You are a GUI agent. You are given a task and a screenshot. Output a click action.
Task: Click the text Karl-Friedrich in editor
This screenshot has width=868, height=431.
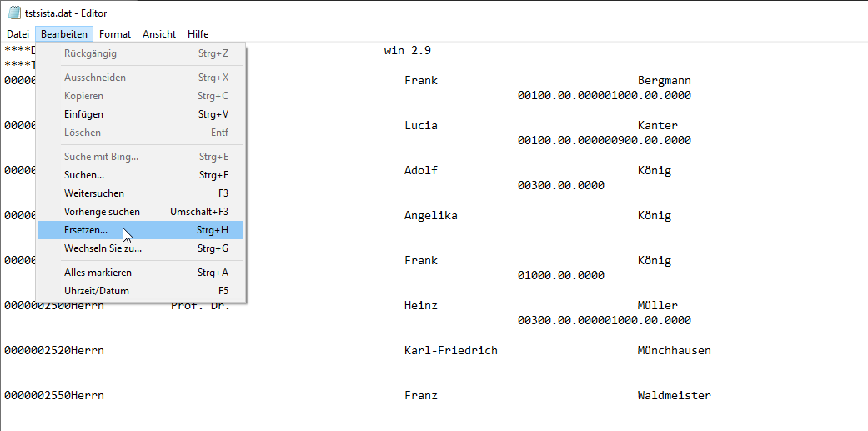(x=450, y=351)
